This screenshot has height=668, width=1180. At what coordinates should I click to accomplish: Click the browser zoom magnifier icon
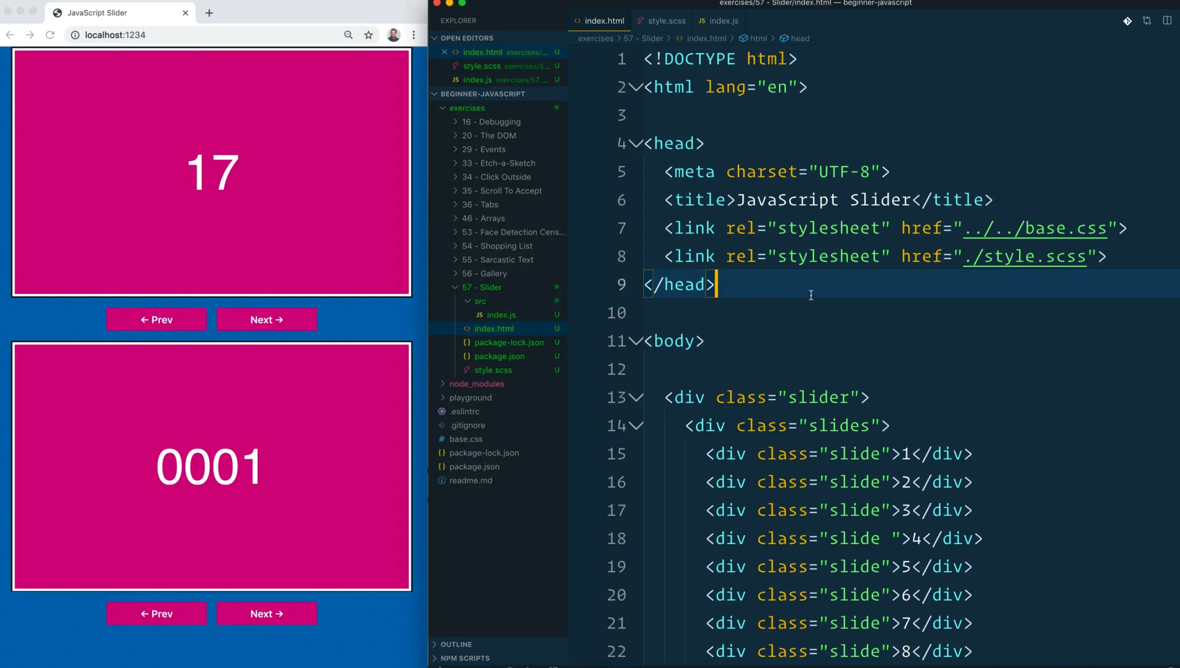348,35
